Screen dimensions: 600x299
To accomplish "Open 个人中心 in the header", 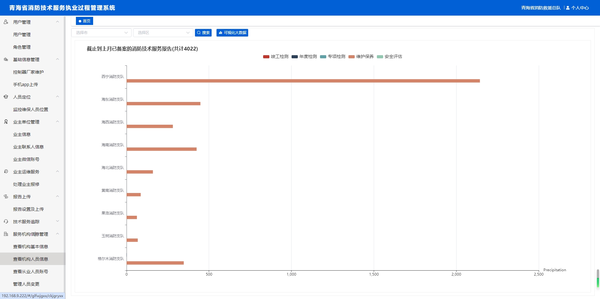I will coord(577,8).
